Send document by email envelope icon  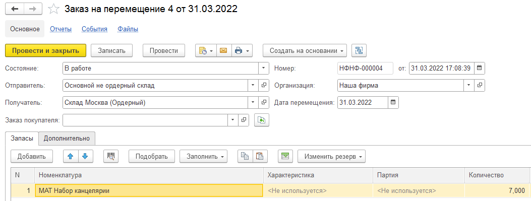click(x=223, y=51)
